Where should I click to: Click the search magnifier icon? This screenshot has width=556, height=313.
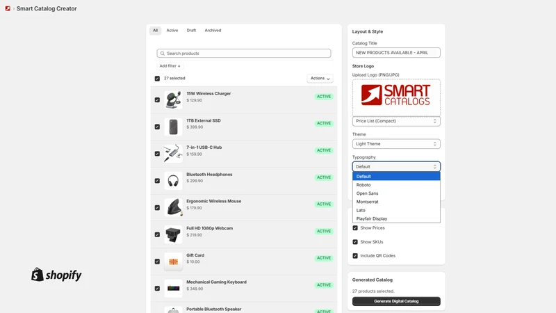click(163, 54)
